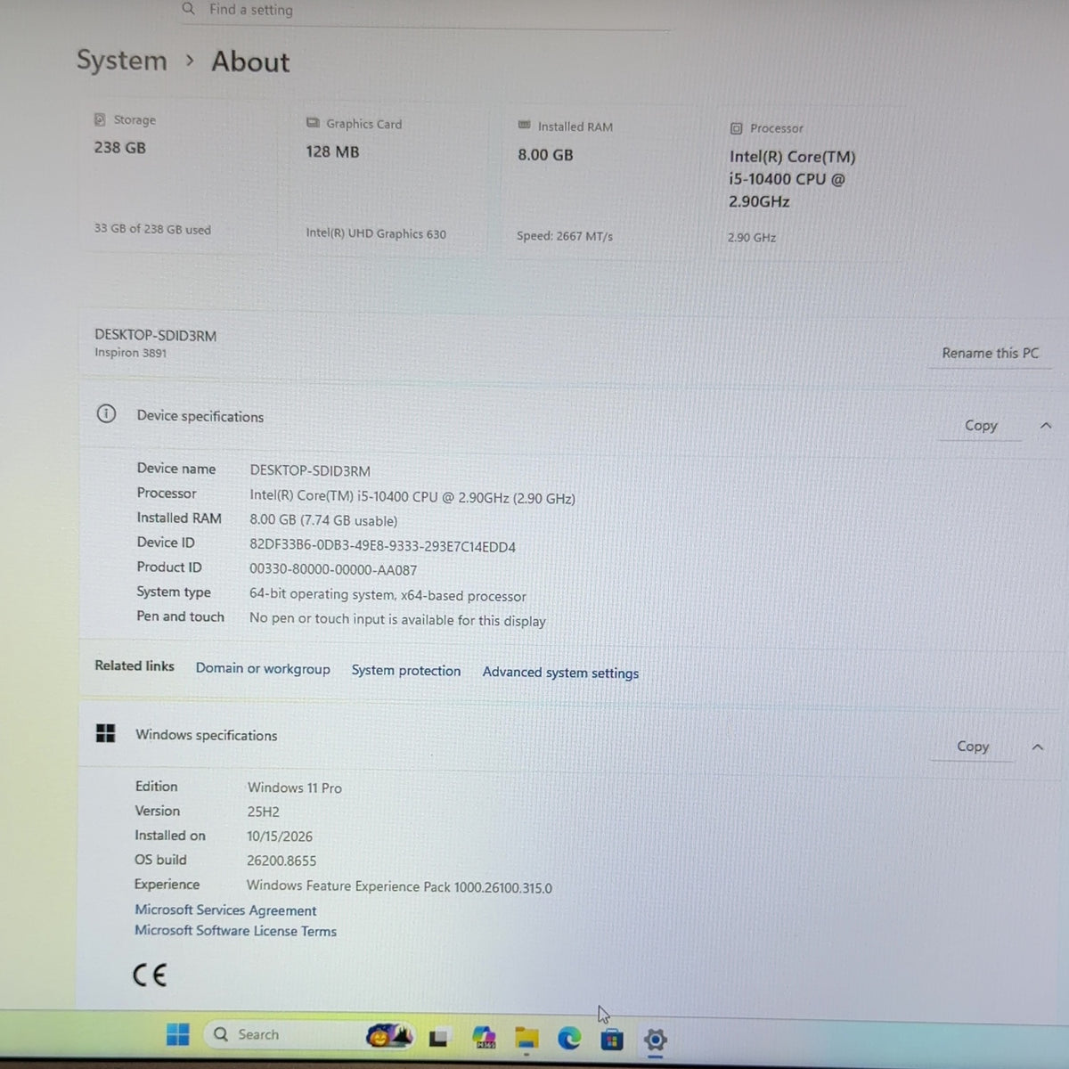Click the Inspiron 3891 model text
Image resolution: width=1069 pixels, height=1069 pixels.
coord(130,353)
